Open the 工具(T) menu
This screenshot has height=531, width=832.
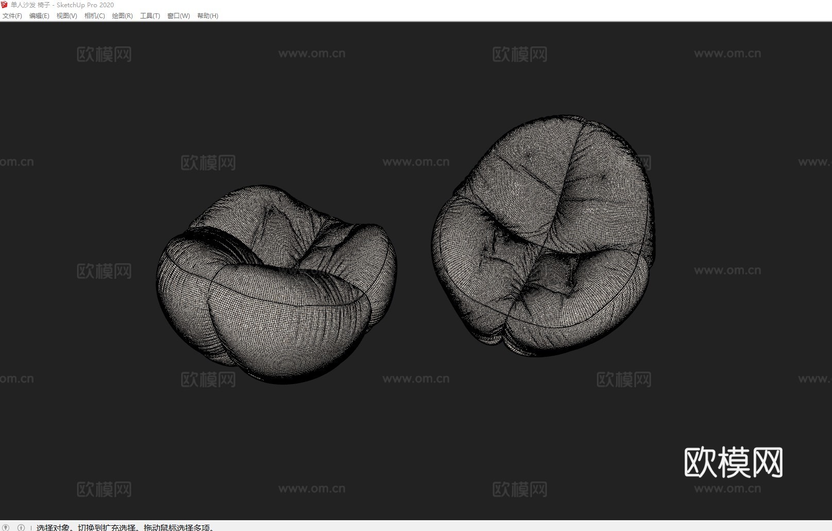150,16
